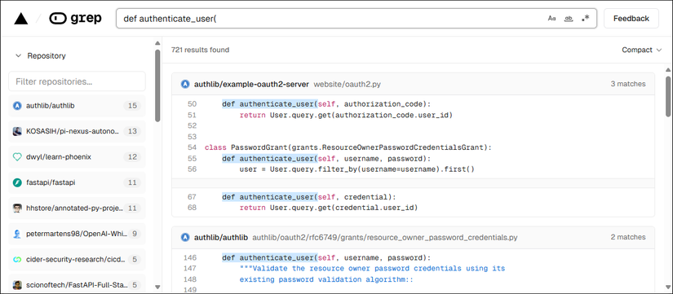673x294 pixels.
Task: Filter by authlib/authlib repository
Action: point(77,106)
